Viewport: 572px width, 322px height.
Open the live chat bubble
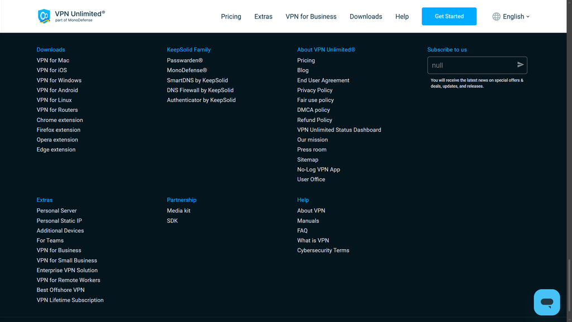pyautogui.click(x=546, y=302)
